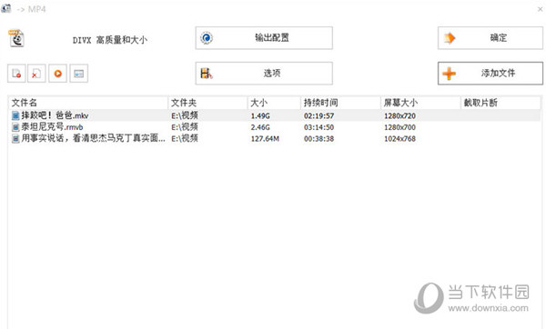Viewport: 546px width, 329px height.
Task: Click E:\视频 folder cell of .mkv row
Action: pos(185,115)
